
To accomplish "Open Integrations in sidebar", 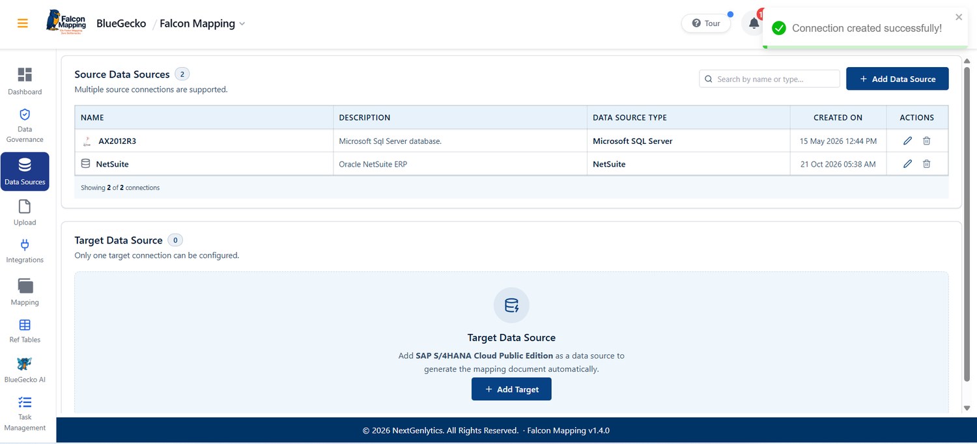I will click(x=25, y=251).
